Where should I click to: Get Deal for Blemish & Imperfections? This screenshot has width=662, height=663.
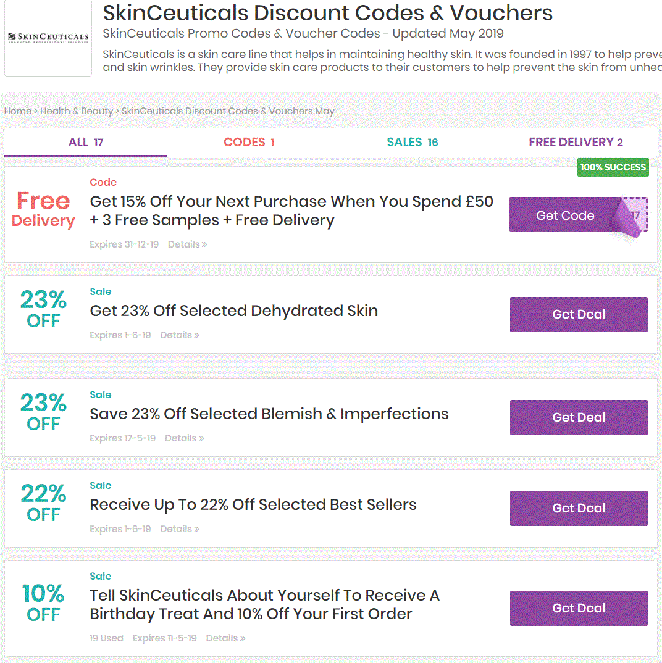click(579, 417)
